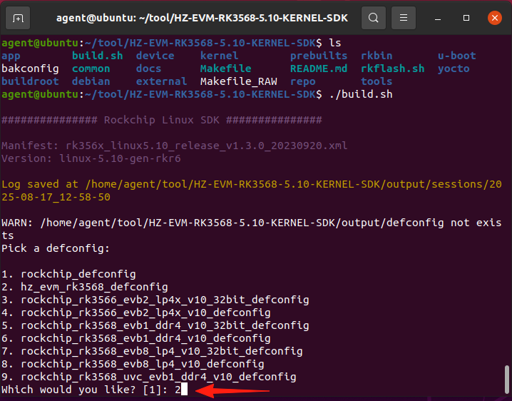Click the 'Rockchip Linux SDK' banner text

[161, 120]
